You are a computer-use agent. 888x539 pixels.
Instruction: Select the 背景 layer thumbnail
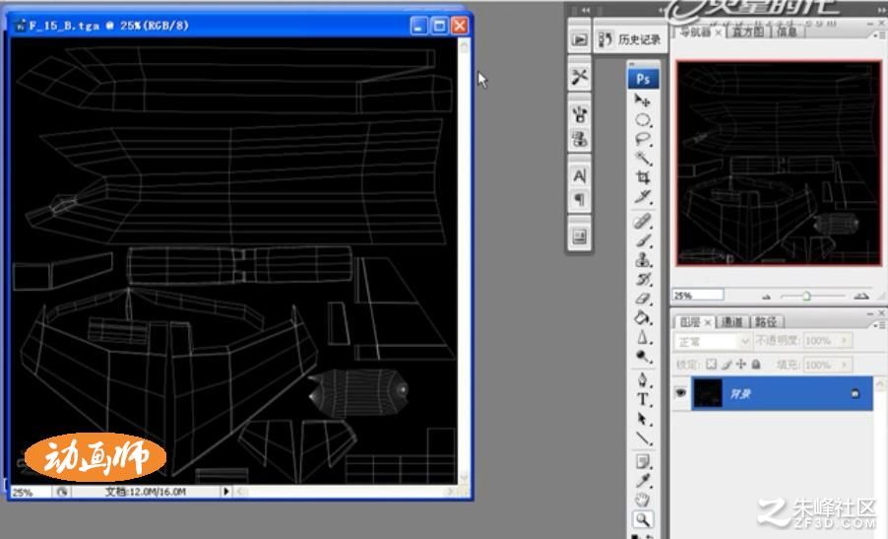click(707, 393)
